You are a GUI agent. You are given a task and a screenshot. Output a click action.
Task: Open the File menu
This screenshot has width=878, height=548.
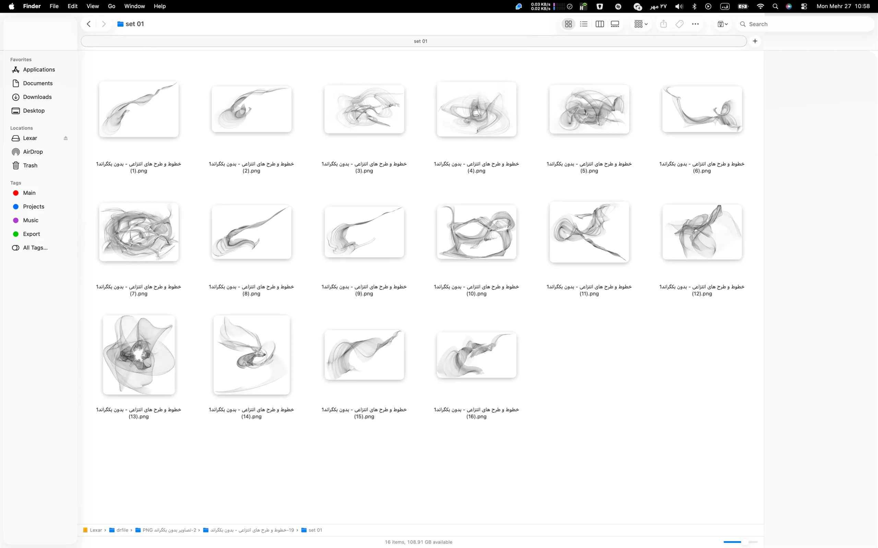pyautogui.click(x=54, y=6)
